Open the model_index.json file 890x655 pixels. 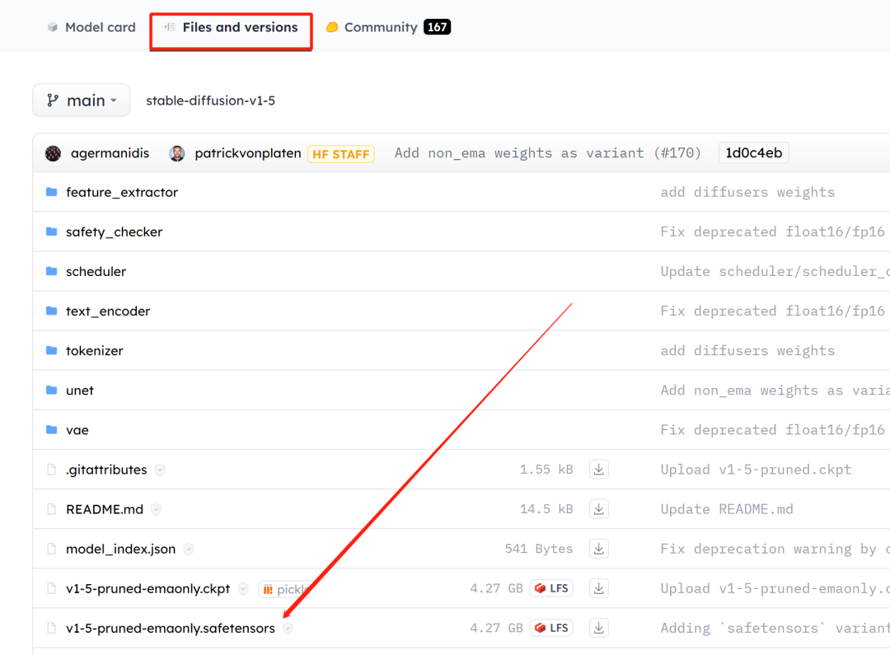point(121,550)
